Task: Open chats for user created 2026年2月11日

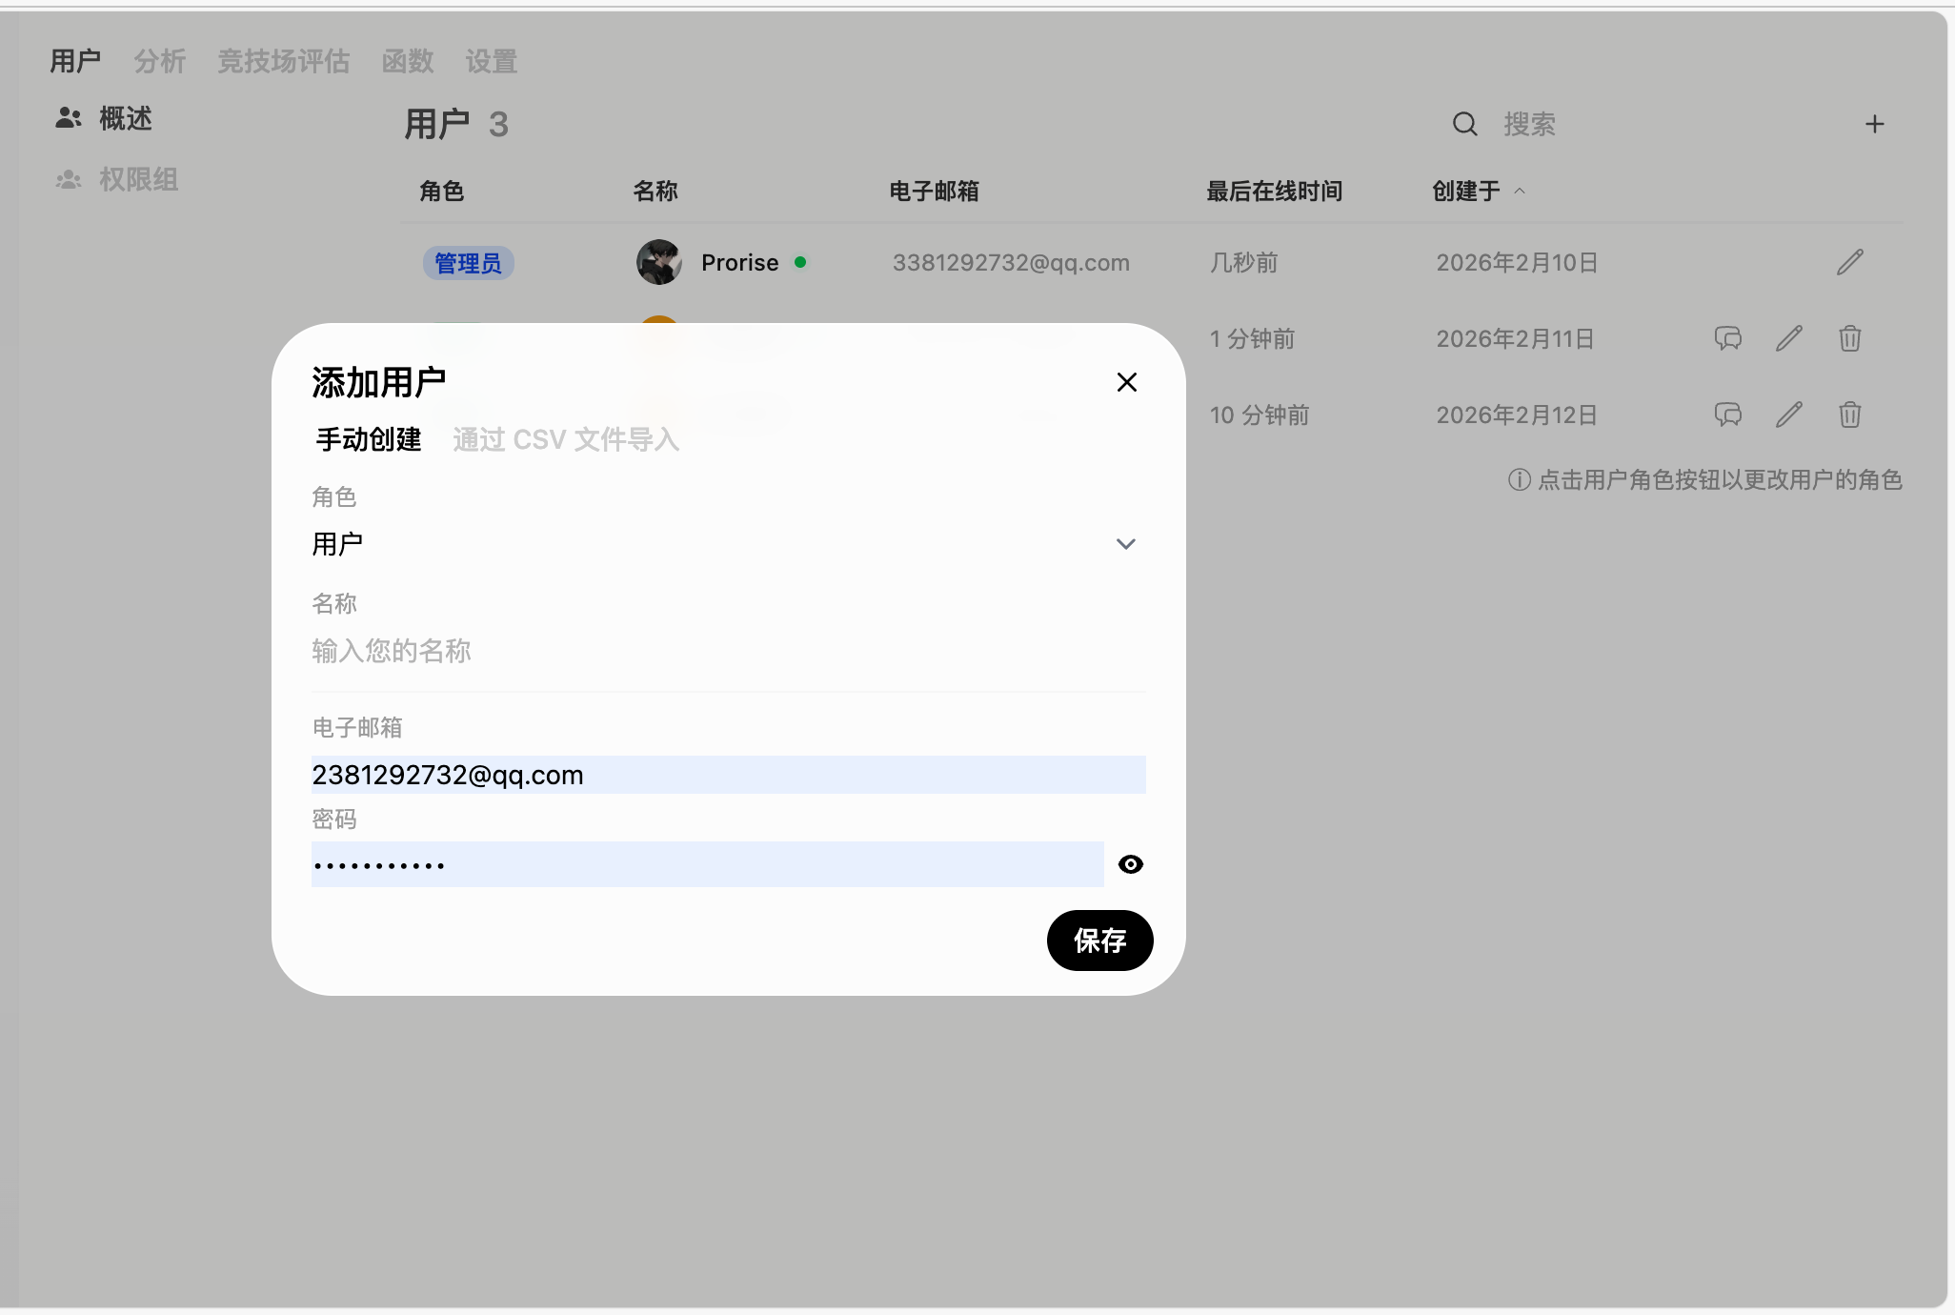Action: click(x=1727, y=338)
